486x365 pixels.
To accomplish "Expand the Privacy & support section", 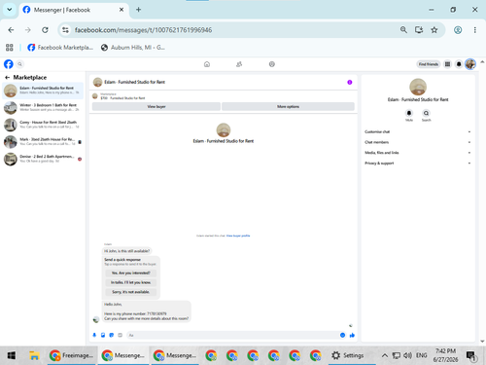I will (x=418, y=164).
